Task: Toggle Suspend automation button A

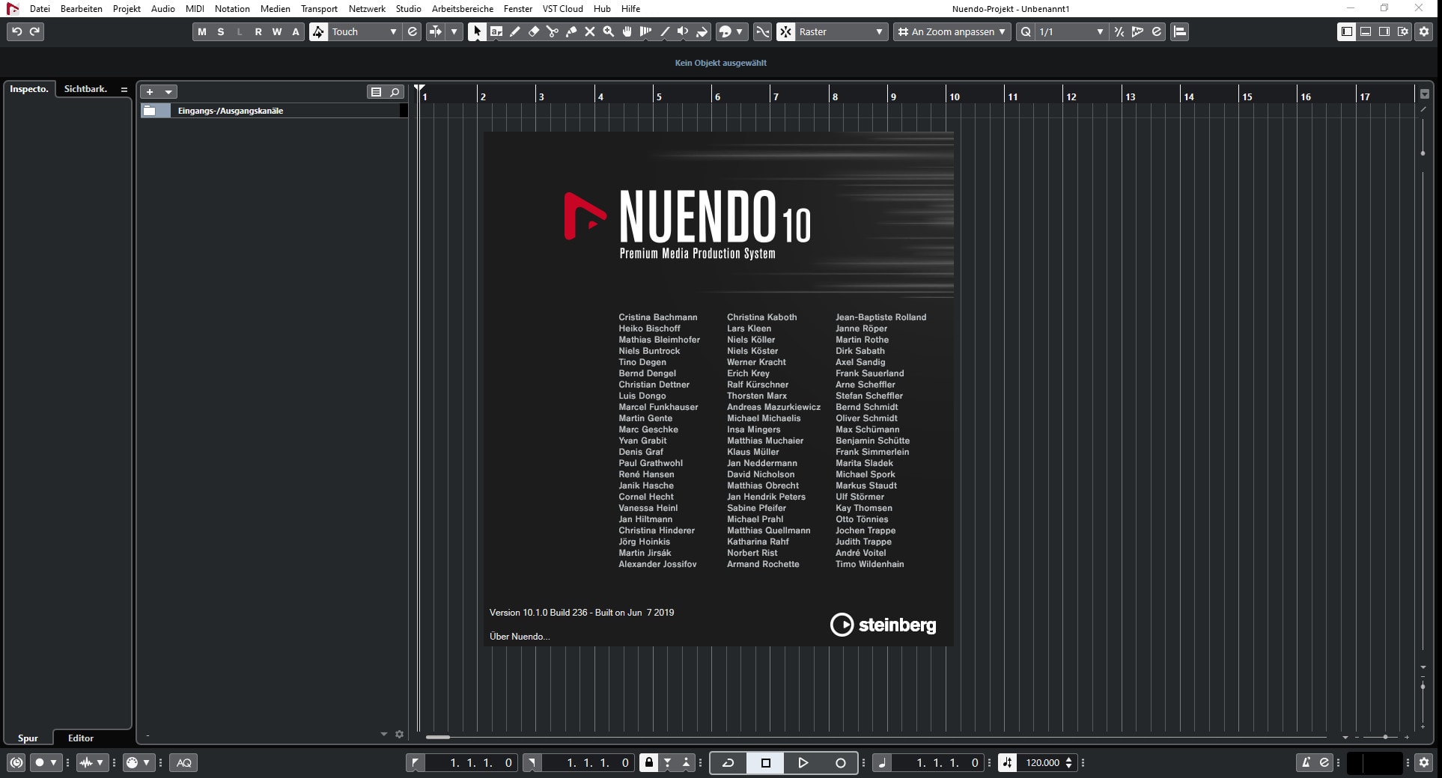Action: (296, 31)
